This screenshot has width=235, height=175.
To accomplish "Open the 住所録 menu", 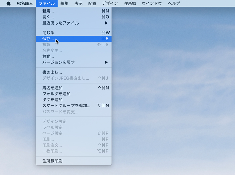I will 129,3.
